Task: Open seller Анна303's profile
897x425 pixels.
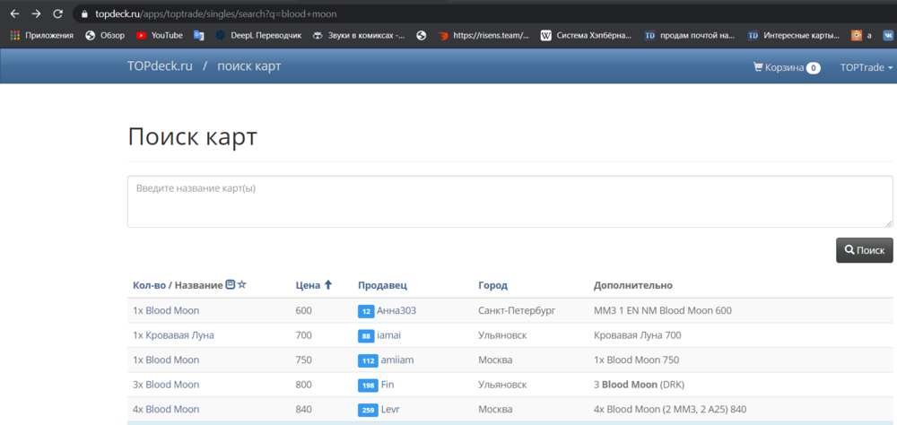Action: pyautogui.click(x=396, y=310)
